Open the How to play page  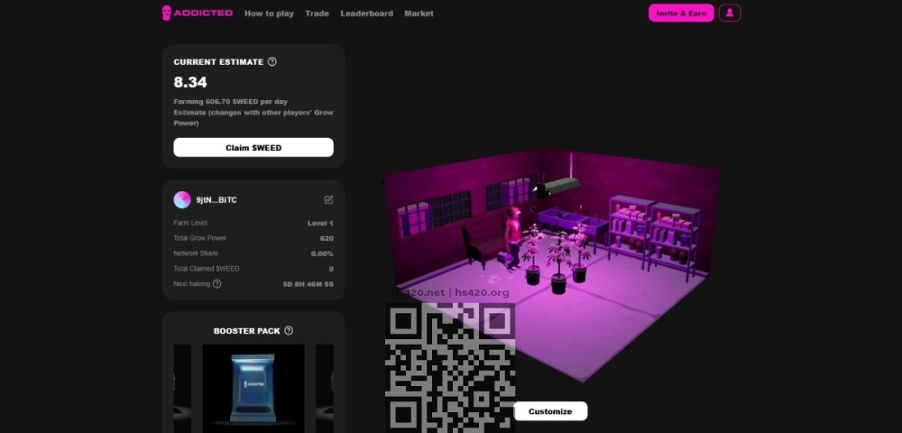[x=269, y=14]
